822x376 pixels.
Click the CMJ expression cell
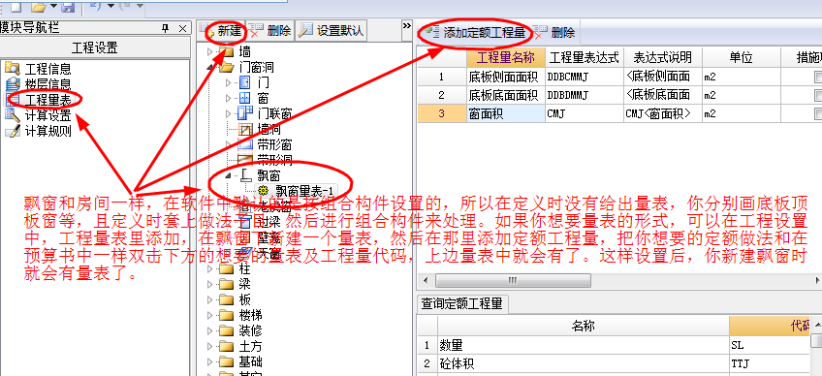click(584, 113)
